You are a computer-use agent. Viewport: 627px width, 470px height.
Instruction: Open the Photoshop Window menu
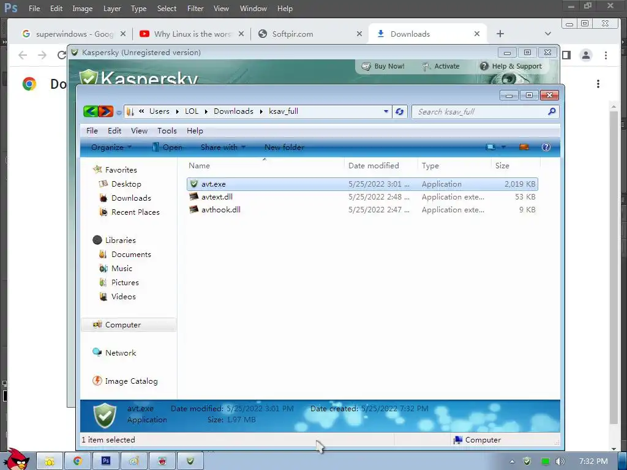point(253,9)
